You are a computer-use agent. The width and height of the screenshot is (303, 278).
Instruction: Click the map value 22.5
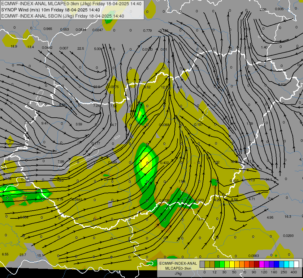80,48
